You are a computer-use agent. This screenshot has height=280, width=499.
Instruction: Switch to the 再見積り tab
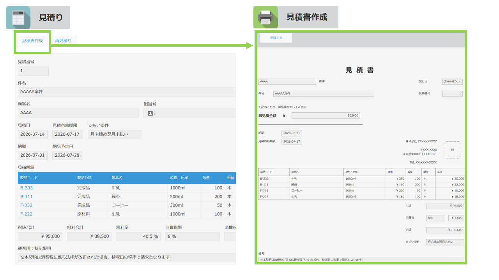(63, 40)
